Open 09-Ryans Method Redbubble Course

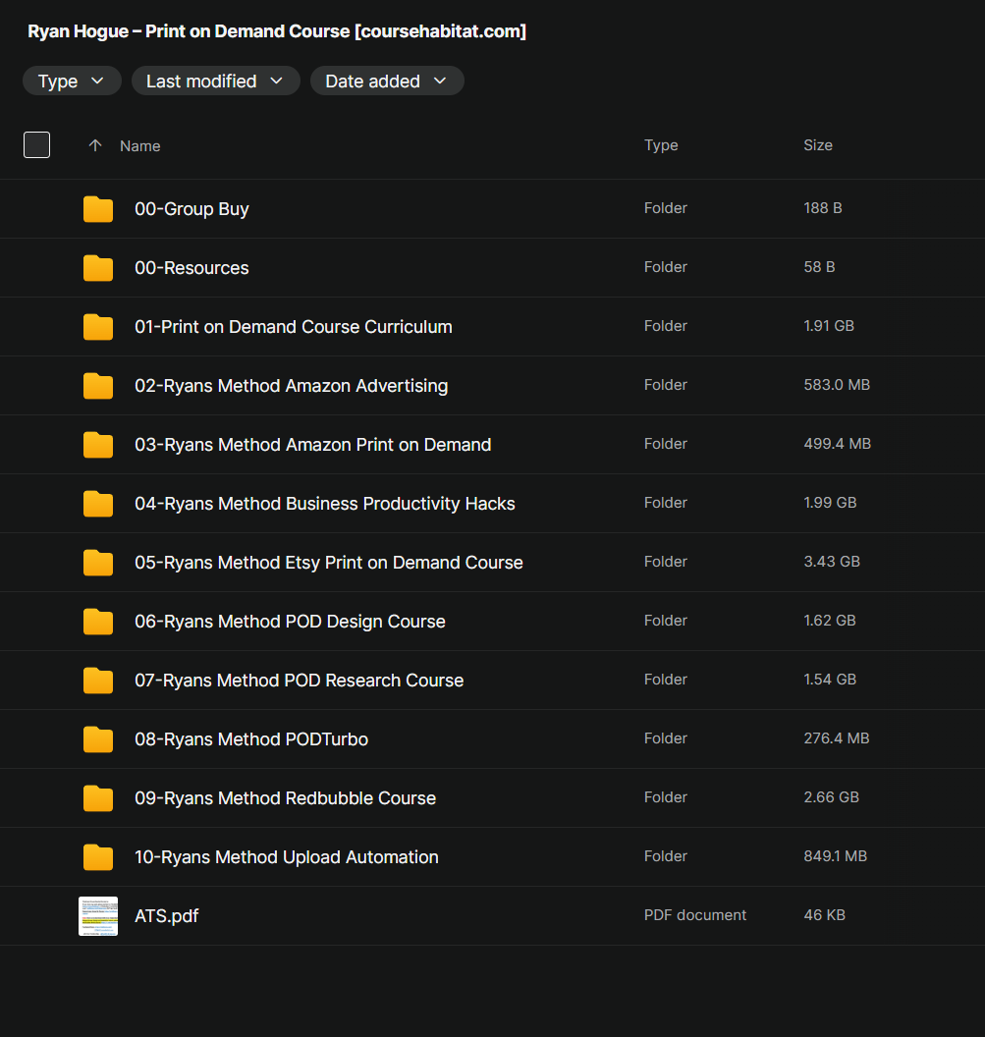coord(285,797)
